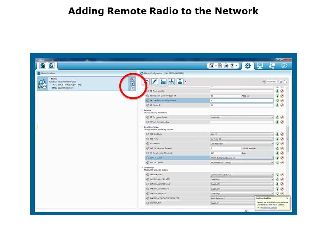Expand all sections with plus button

[281, 82]
